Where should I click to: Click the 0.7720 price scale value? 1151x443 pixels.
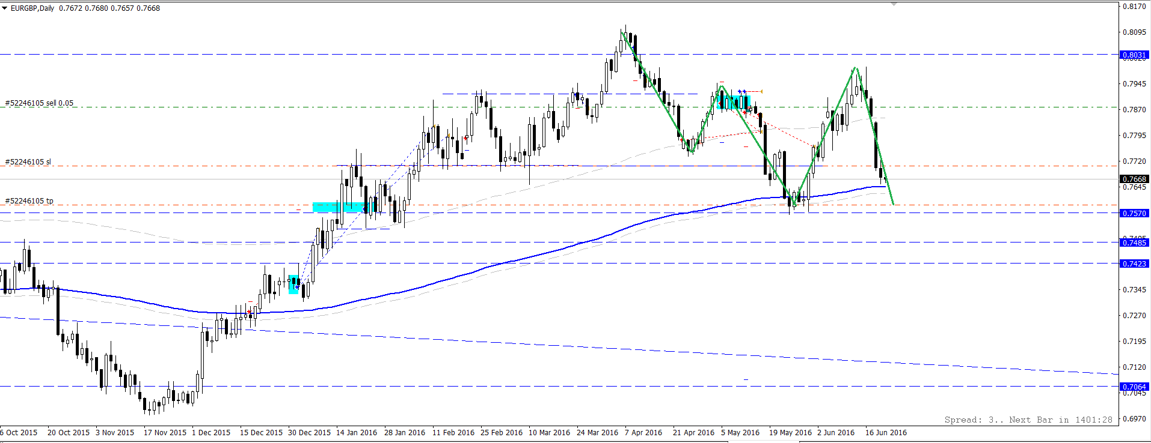(1134, 161)
